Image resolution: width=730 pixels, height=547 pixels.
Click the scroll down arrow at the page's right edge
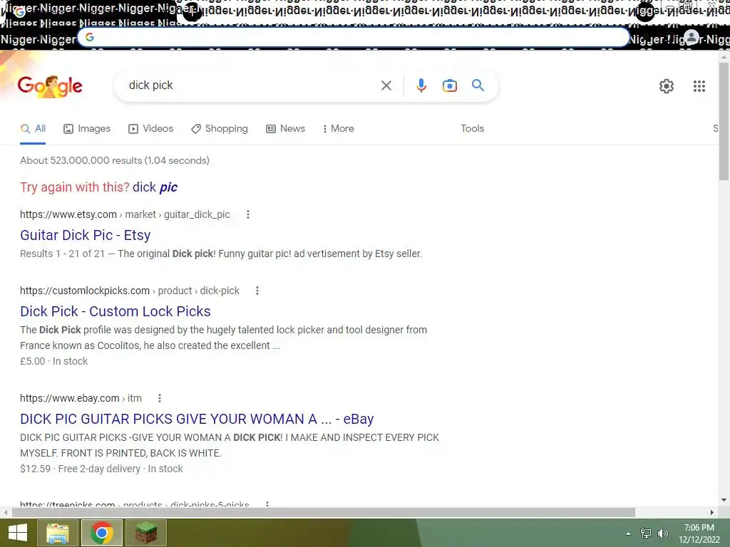pyautogui.click(x=724, y=500)
